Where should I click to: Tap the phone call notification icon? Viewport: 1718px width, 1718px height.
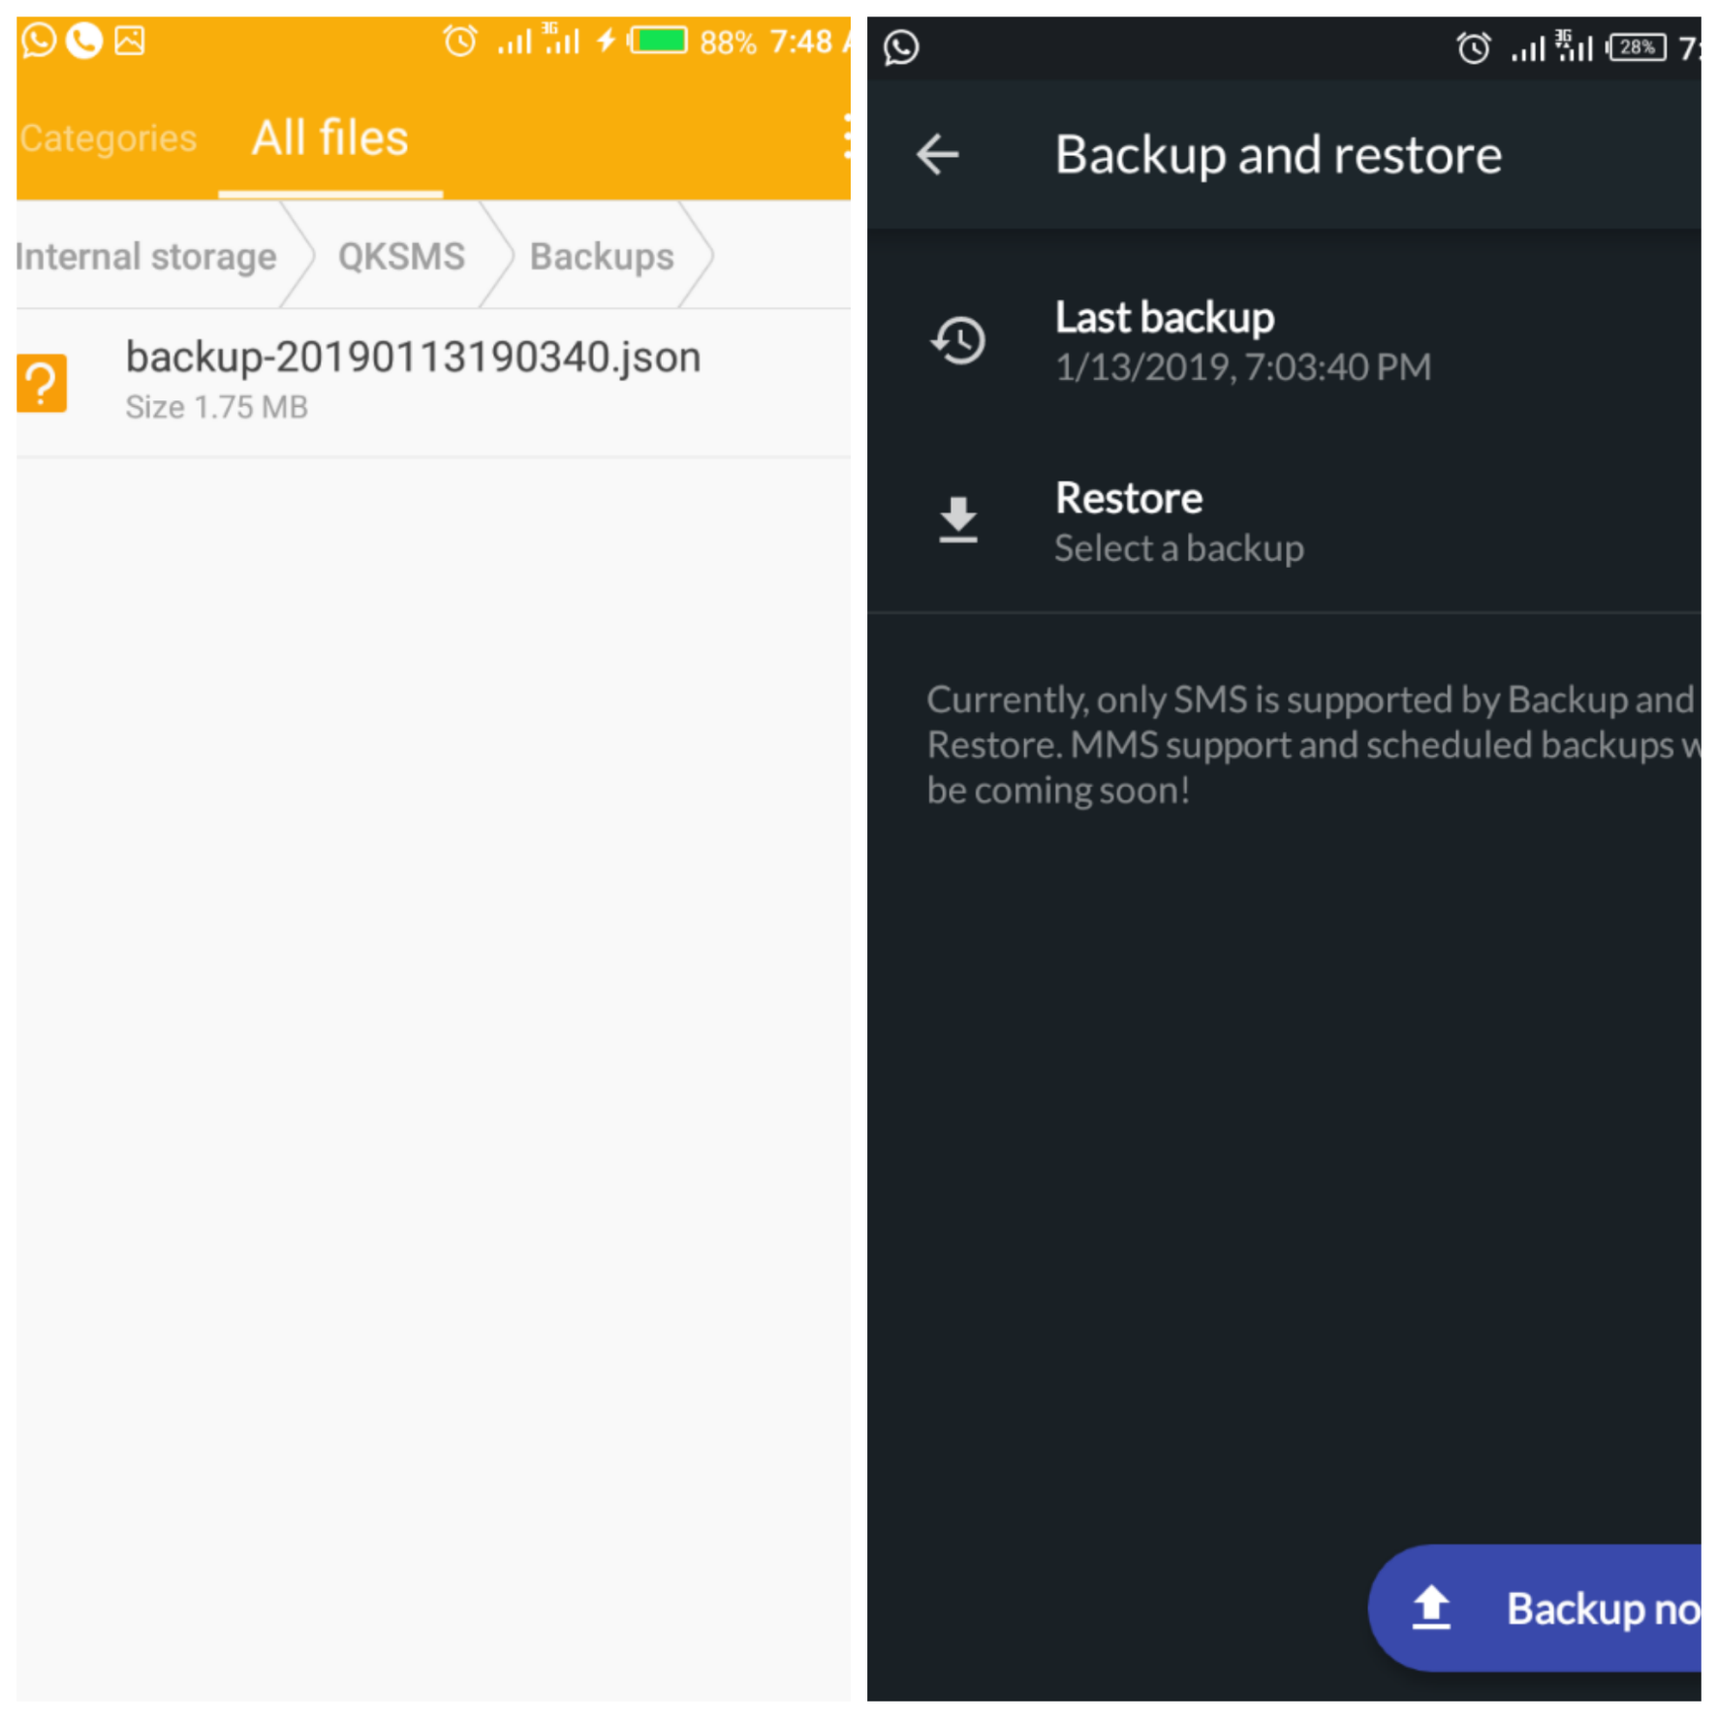[x=84, y=41]
